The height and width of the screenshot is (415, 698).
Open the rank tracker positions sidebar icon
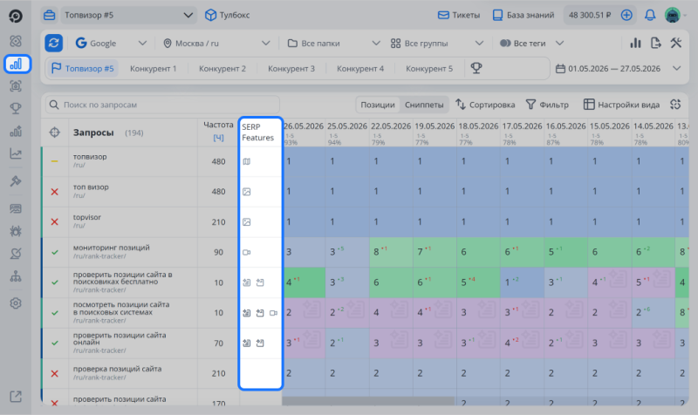click(x=17, y=64)
